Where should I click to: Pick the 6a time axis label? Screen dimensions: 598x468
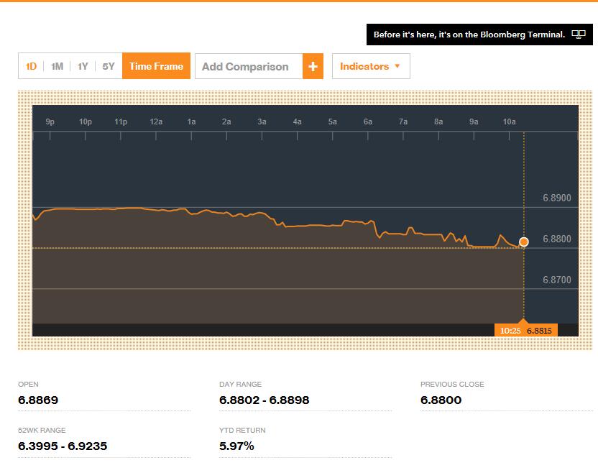[x=368, y=122]
